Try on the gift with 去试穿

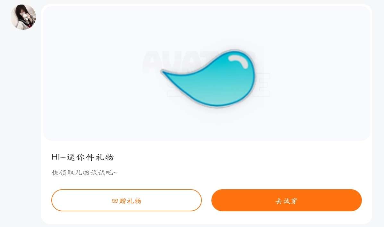tap(286, 200)
